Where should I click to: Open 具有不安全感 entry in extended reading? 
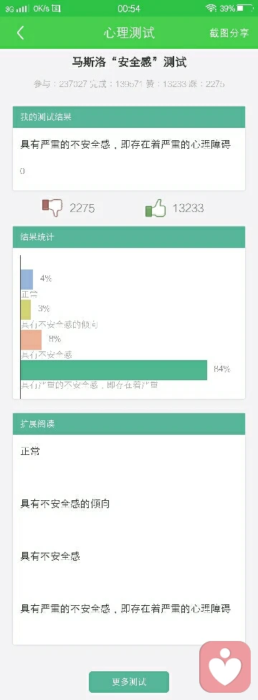(x=50, y=557)
